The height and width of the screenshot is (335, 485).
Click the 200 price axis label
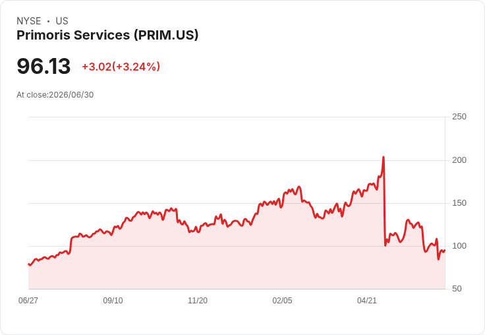click(459, 160)
